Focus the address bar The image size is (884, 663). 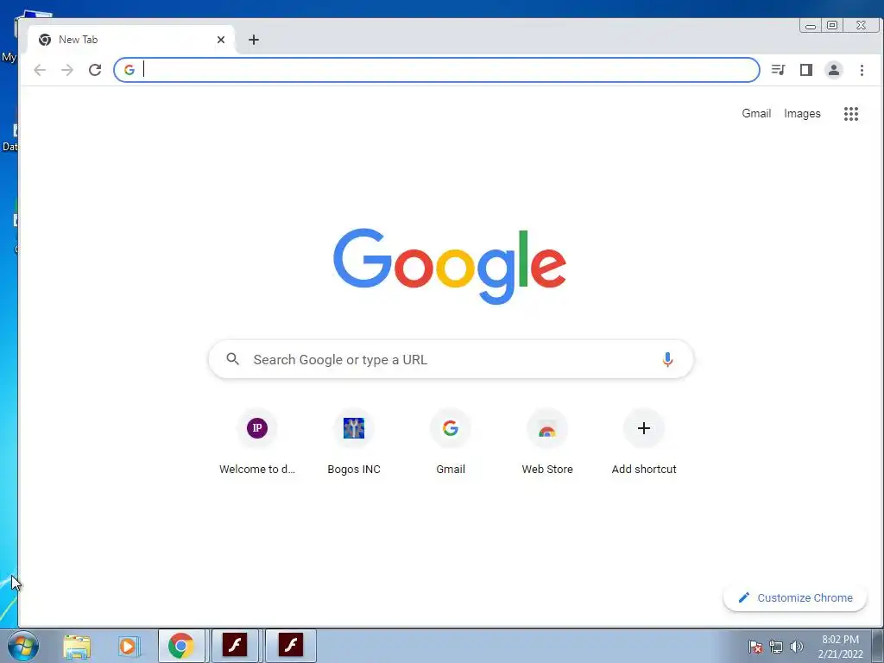pos(436,70)
